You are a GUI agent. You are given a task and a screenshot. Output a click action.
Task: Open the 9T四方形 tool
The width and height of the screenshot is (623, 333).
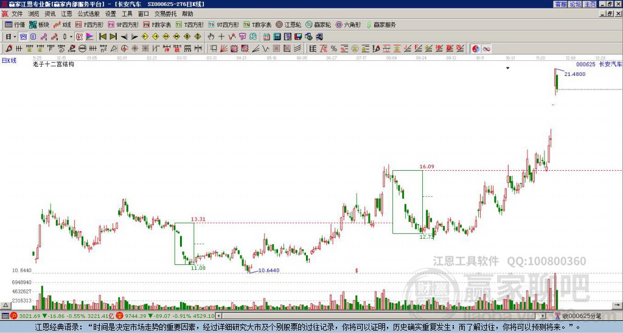pyautogui.click(x=223, y=24)
